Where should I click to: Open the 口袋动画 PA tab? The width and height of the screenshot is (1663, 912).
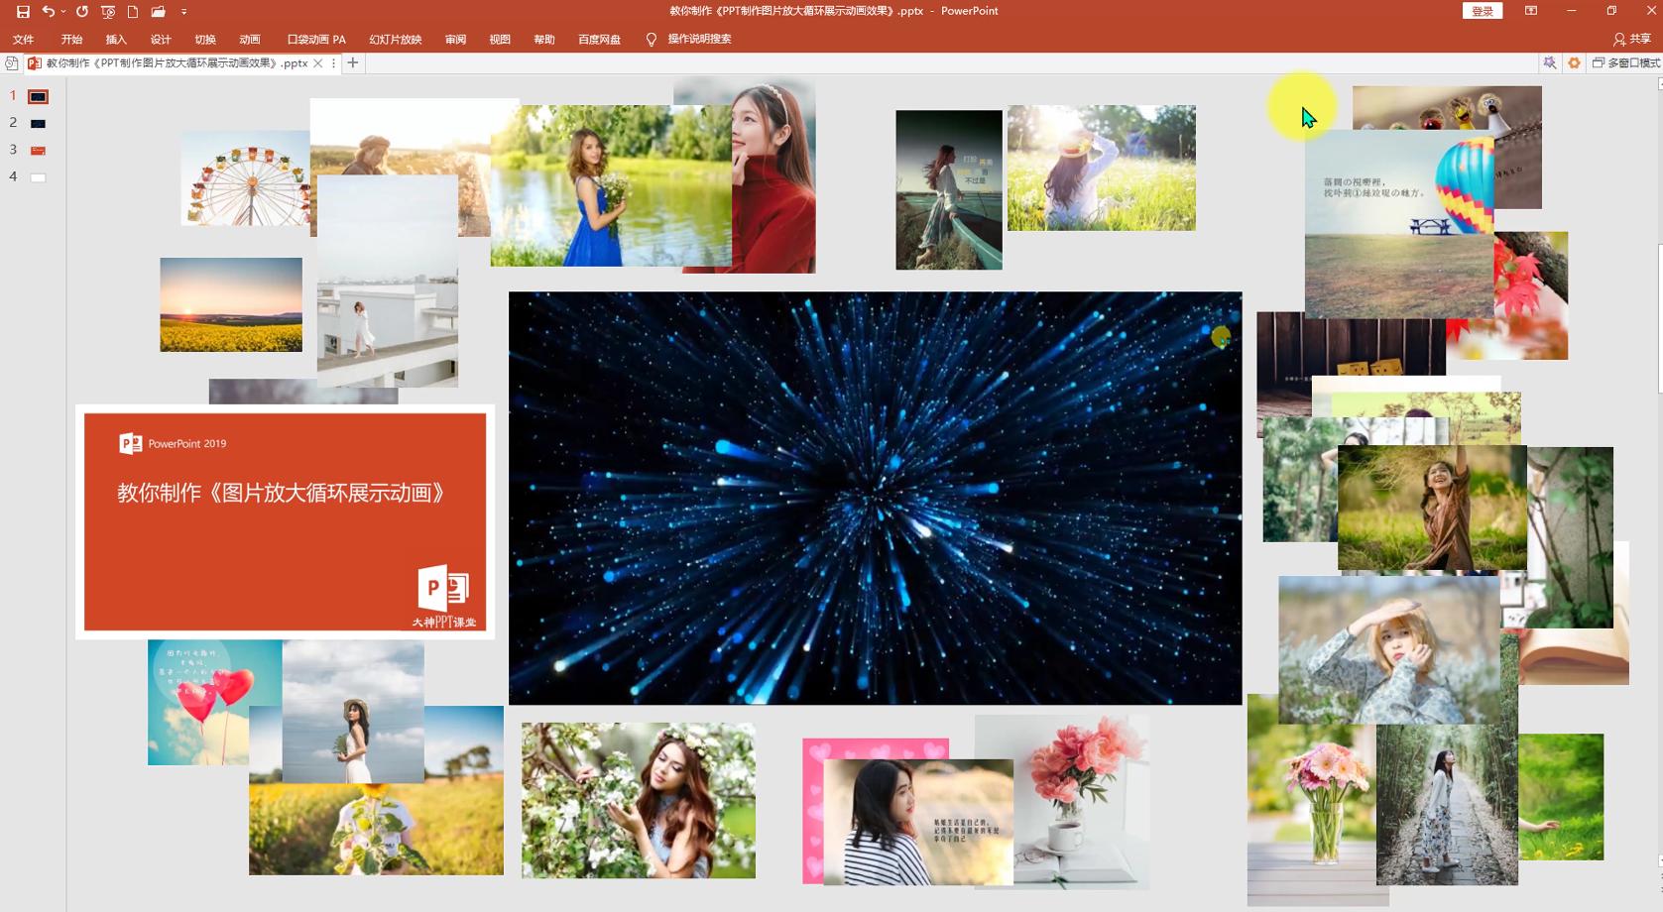click(316, 40)
